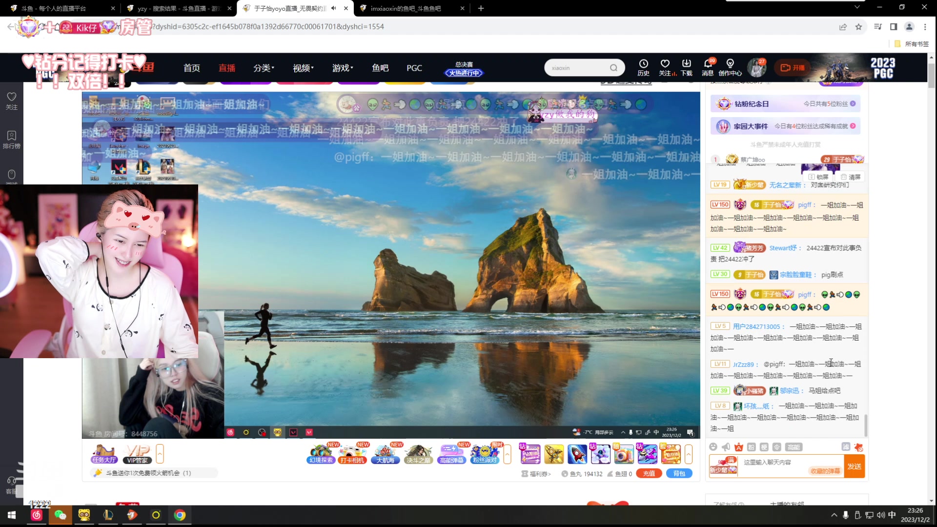Select 直播 in navigation
Image resolution: width=937 pixels, height=527 pixels.
tap(227, 68)
